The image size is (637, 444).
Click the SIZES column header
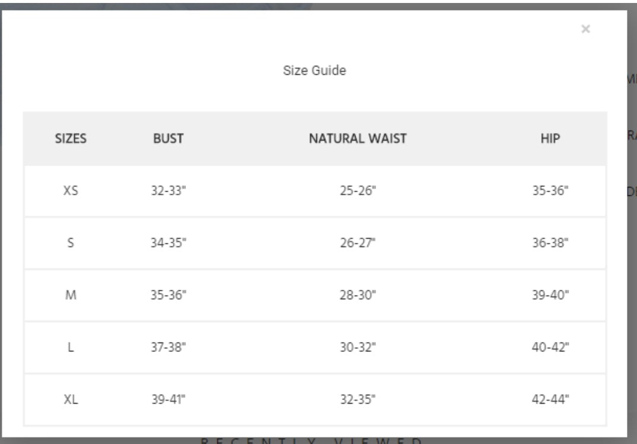(x=71, y=139)
